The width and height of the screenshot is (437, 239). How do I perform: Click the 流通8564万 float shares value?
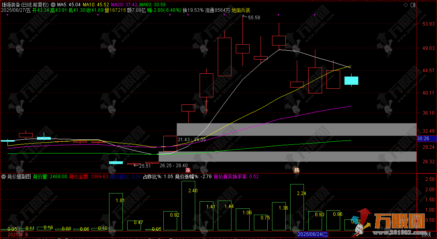[x=217, y=10]
